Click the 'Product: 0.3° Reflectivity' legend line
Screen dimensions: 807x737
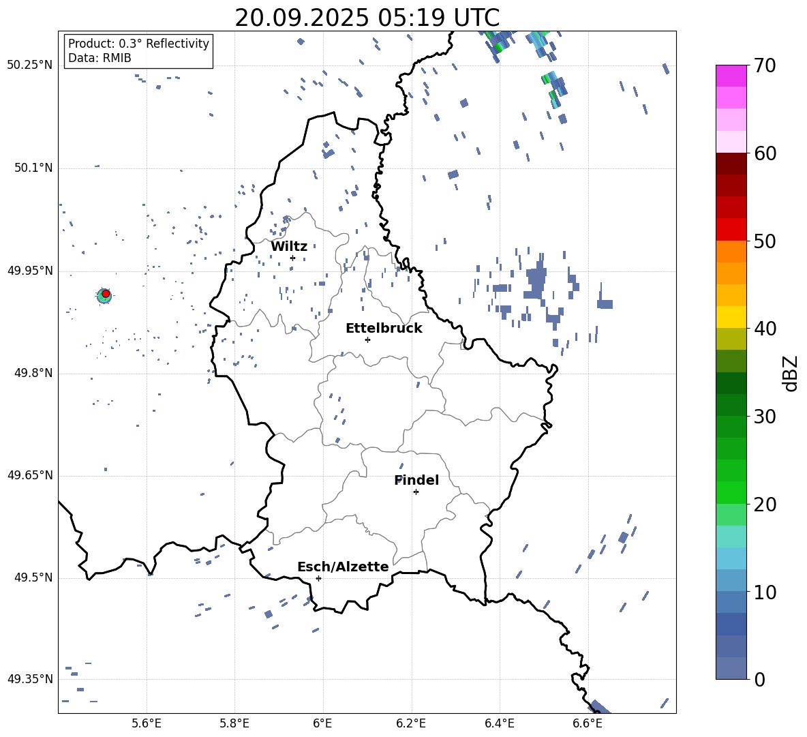click(138, 44)
